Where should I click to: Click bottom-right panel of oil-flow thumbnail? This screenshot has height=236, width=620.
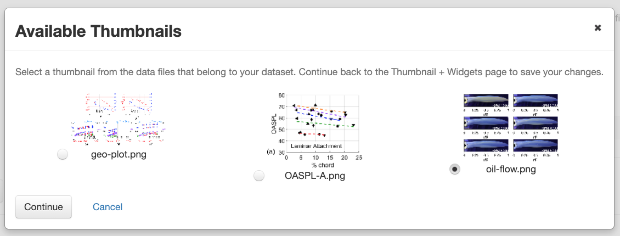click(x=536, y=145)
